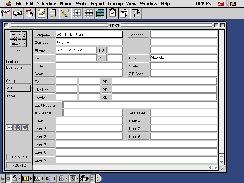Click the phone dialer handset icon
The image size is (244, 183).
(x=65, y=13)
